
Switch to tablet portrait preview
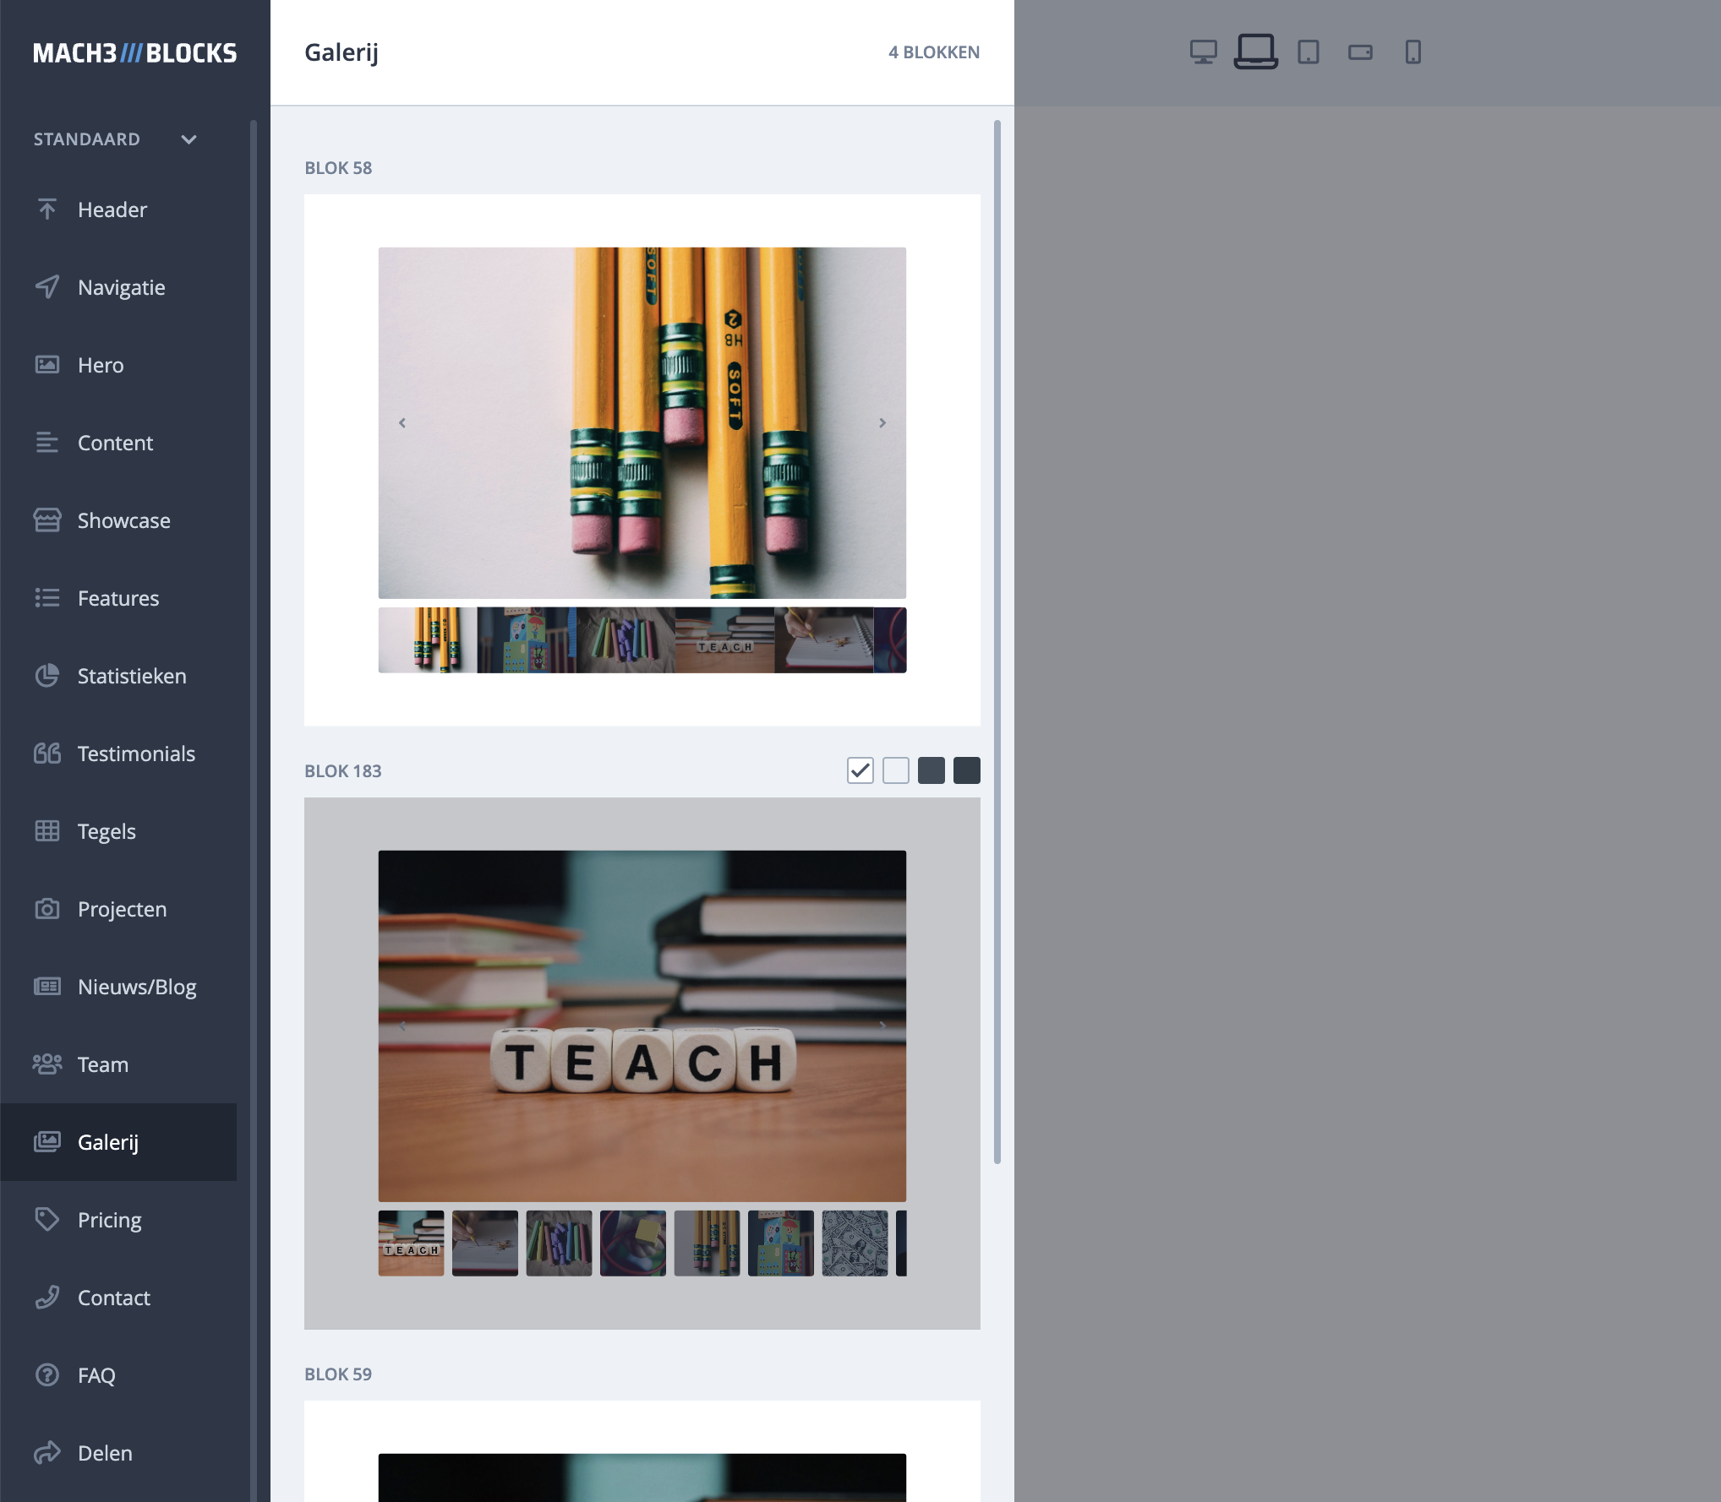click(x=1308, y=52)
